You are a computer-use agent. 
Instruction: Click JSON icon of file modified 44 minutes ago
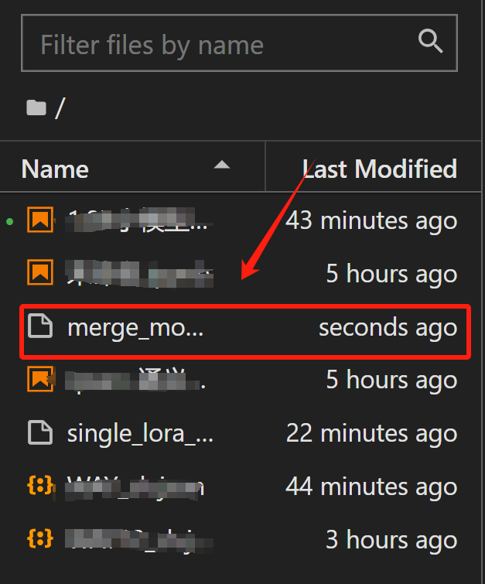tap(40, 486)
